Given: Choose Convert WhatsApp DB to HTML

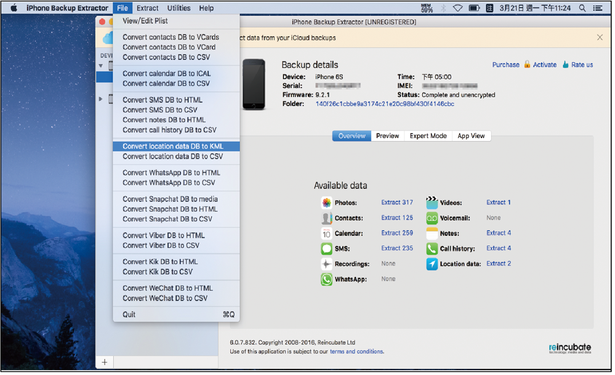Looking at the screenshot, I should pyautogui.click(x=176, y=172).
